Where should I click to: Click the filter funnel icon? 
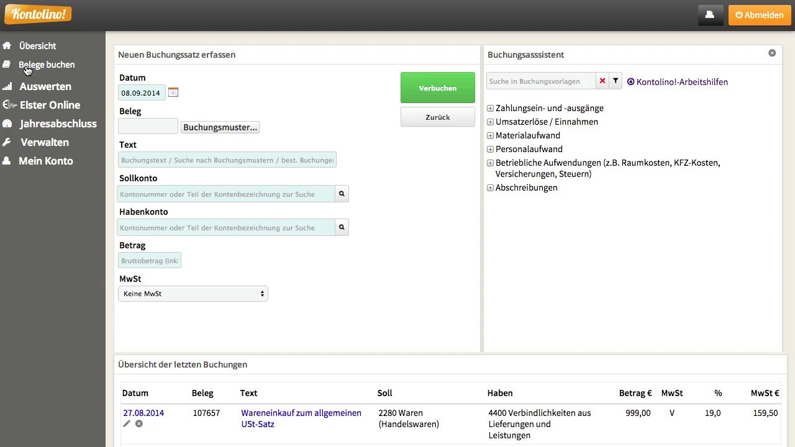pos(615,81)
